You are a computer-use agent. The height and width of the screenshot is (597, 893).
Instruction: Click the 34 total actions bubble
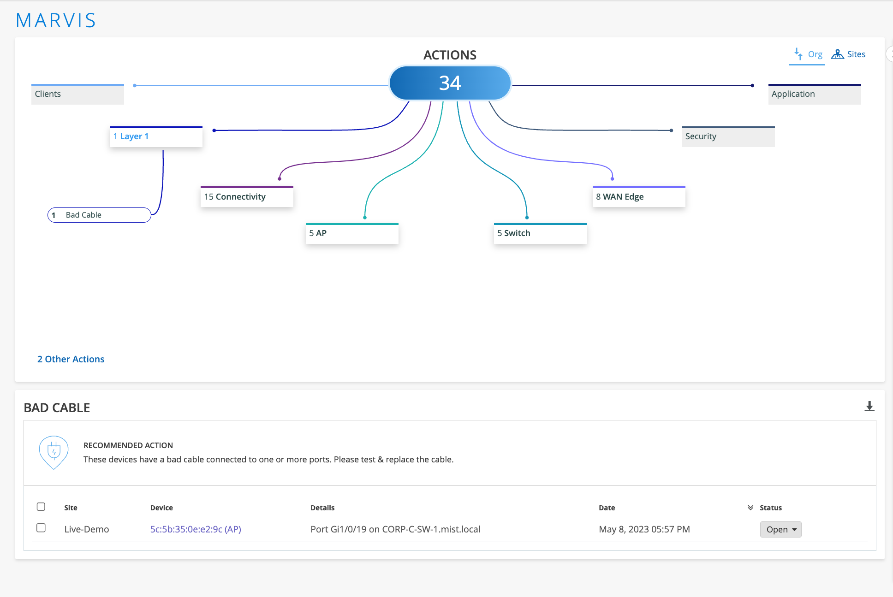click(x=450, y=83)
